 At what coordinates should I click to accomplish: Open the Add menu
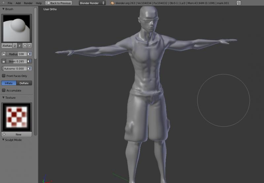(18, 3)
